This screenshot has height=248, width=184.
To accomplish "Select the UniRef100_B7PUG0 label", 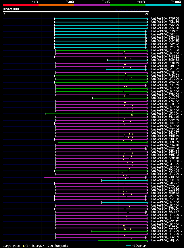I will pos(165,209).
